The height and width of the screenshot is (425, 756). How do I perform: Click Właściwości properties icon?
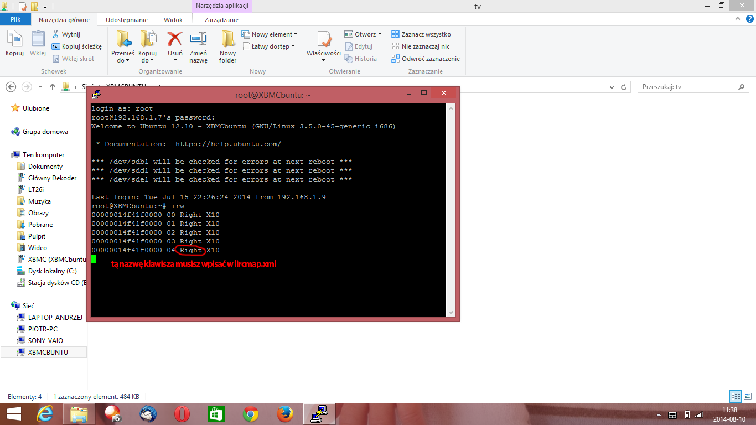[324, 47]
